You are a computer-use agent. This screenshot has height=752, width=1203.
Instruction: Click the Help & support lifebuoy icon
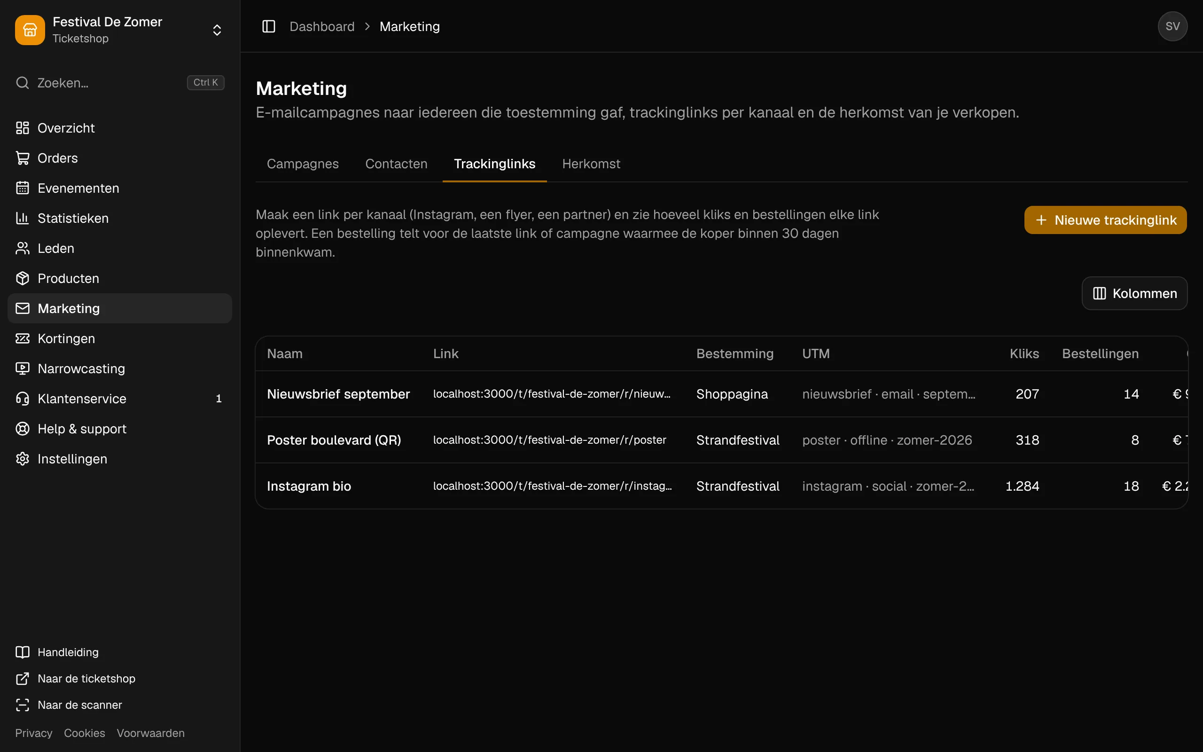pos(23,429)
